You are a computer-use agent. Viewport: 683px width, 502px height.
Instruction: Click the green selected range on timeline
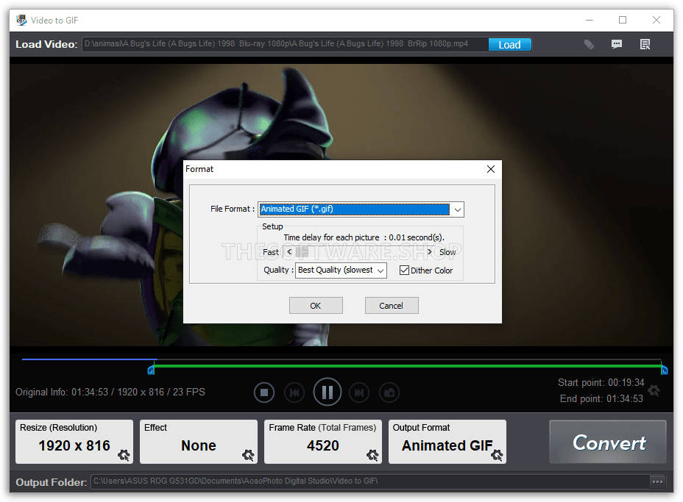408,366
